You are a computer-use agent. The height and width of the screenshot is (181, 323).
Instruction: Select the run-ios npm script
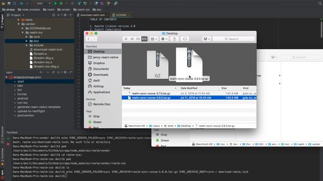pyautogui.click(x=22, y=103)
